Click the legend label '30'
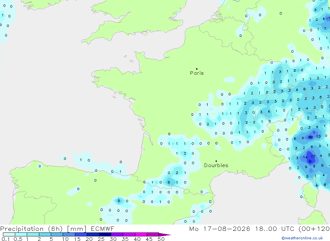 tap(113, 239)
